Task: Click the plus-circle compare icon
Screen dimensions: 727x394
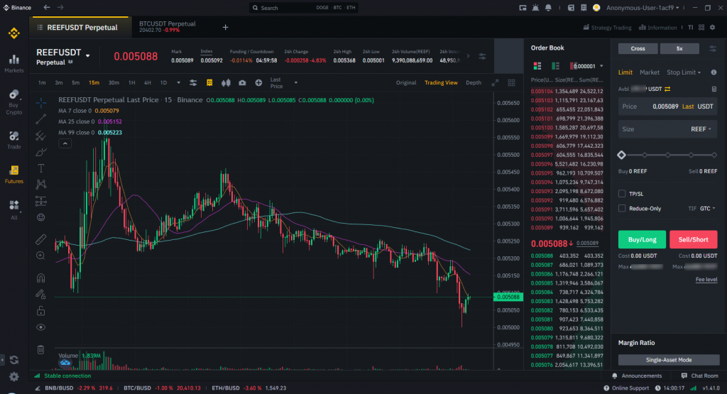Action: [x=258, y=82]
